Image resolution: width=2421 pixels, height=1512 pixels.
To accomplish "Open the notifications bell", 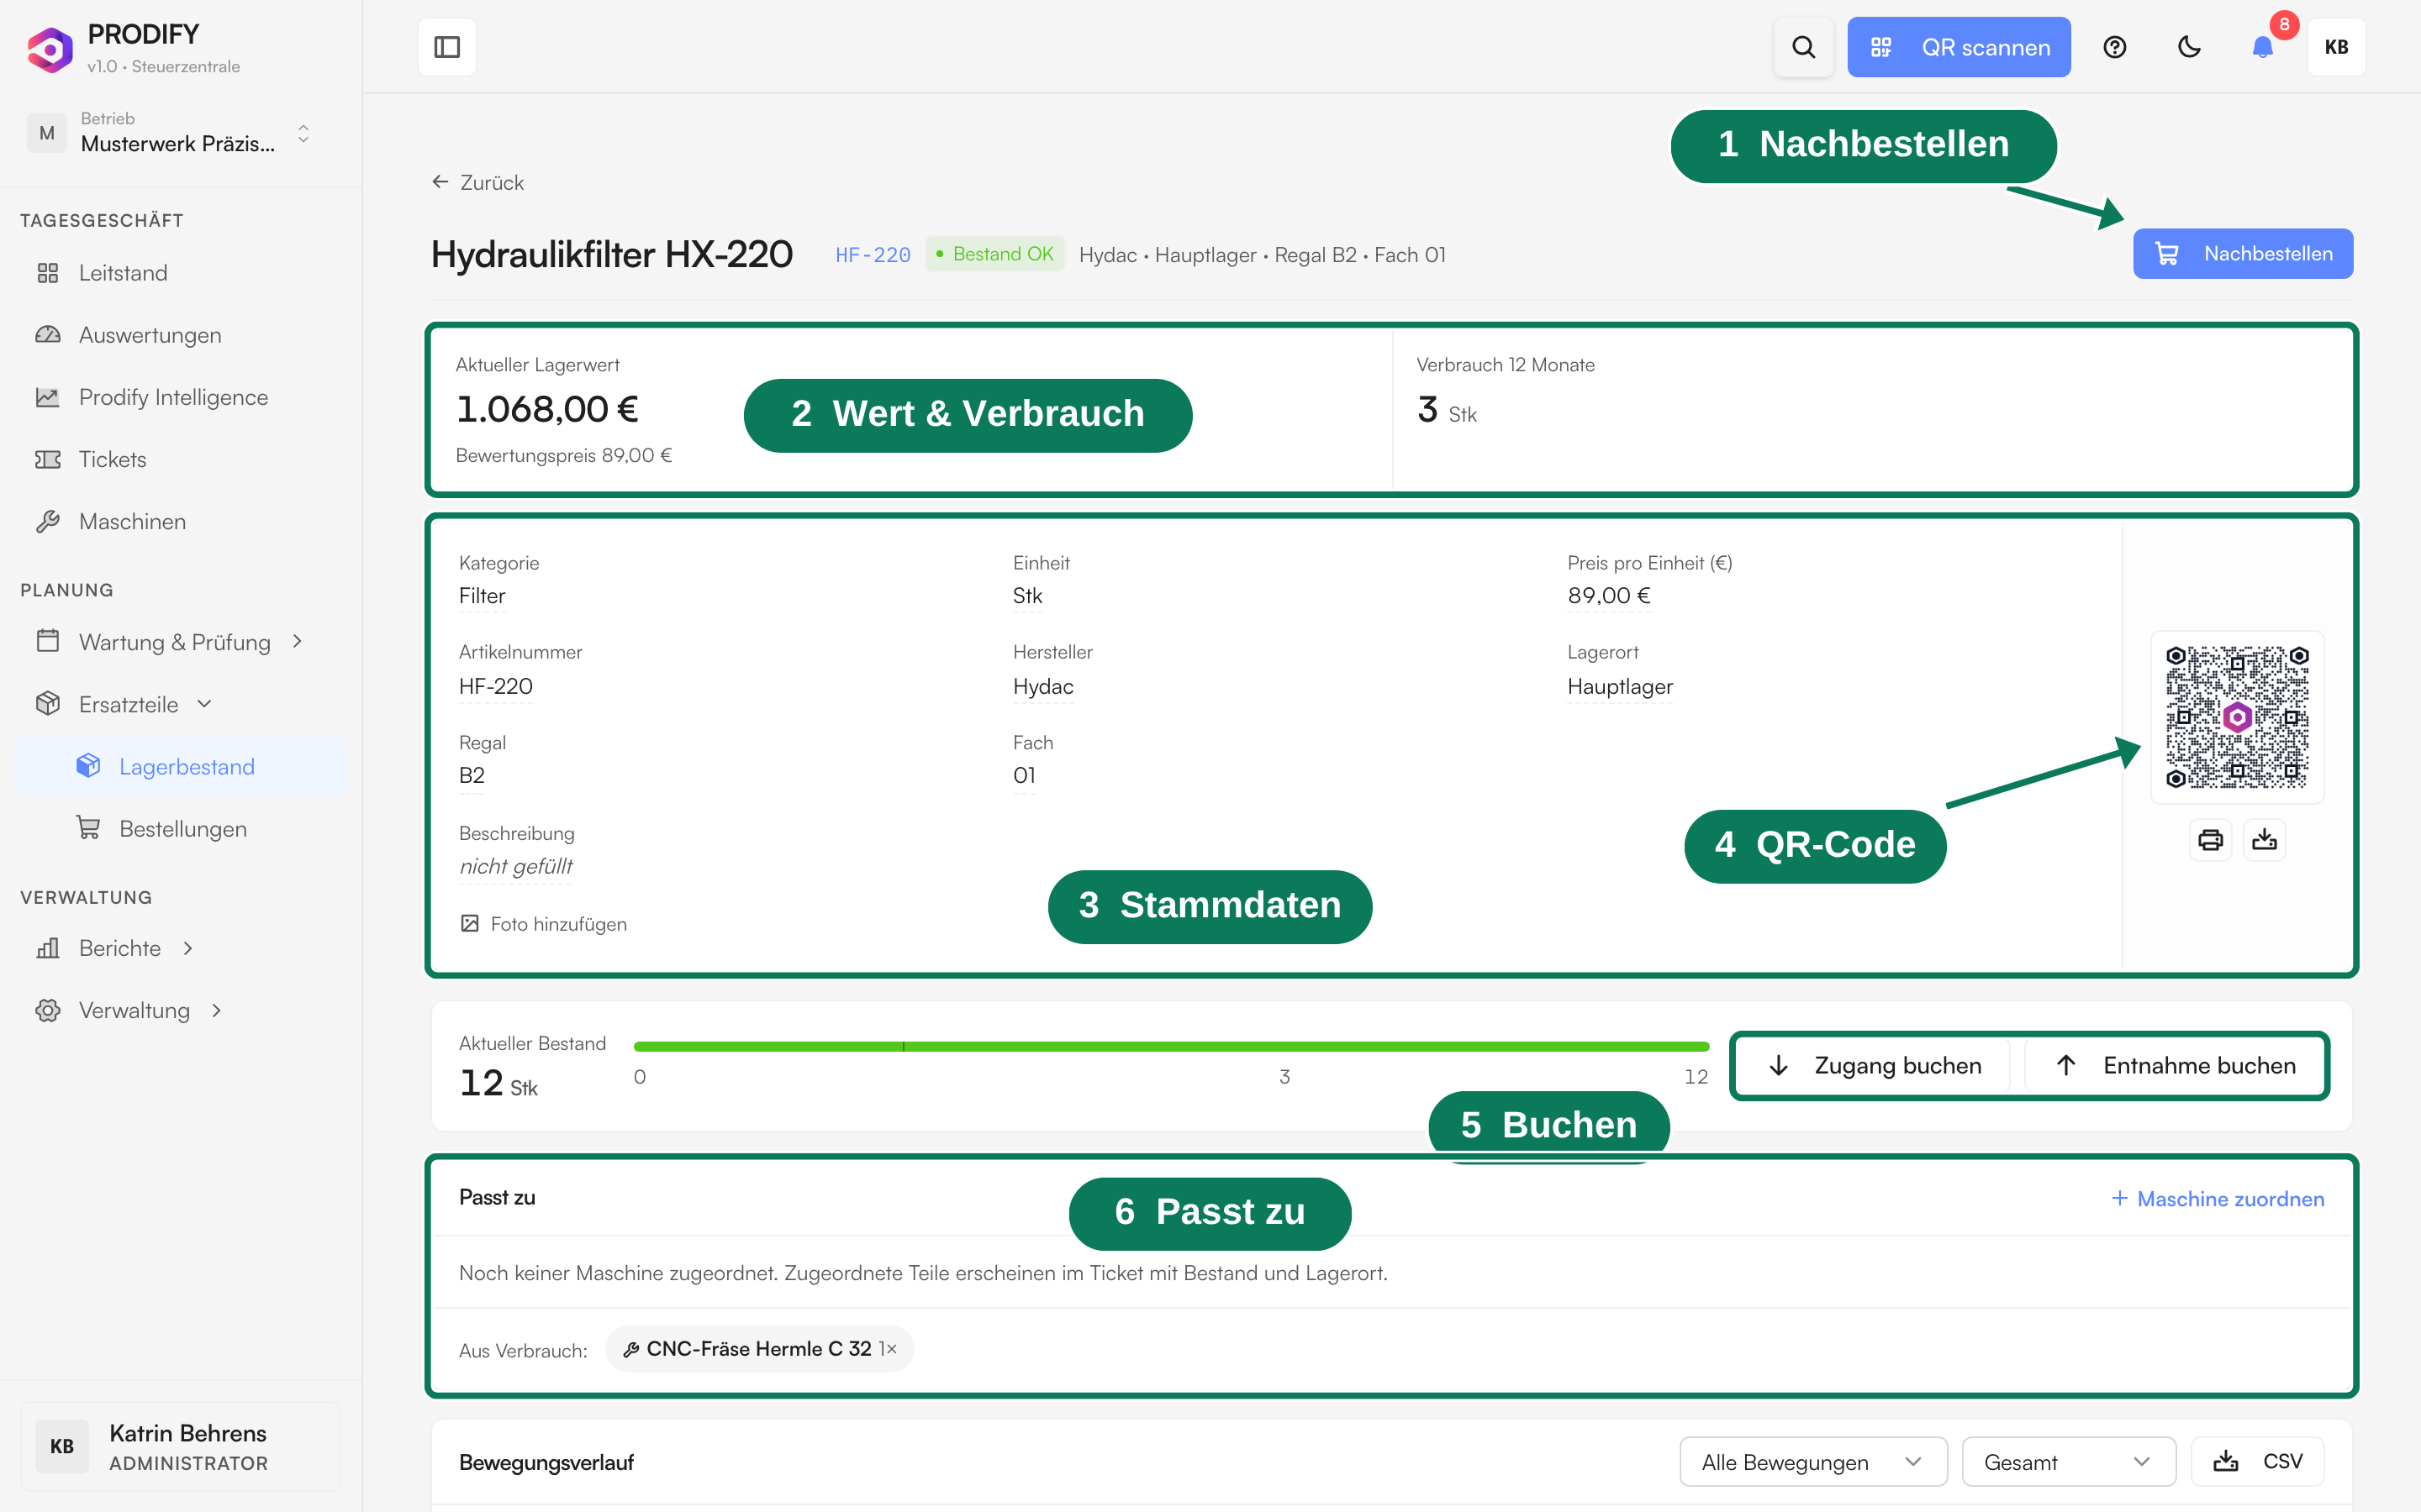I will pyautogui.click(x=2262, y=47).
